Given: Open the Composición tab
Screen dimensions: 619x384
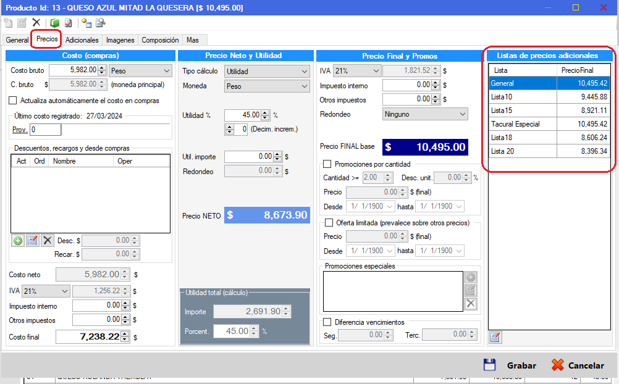Looking at the screenshot, I should click(x=160, y=40).
